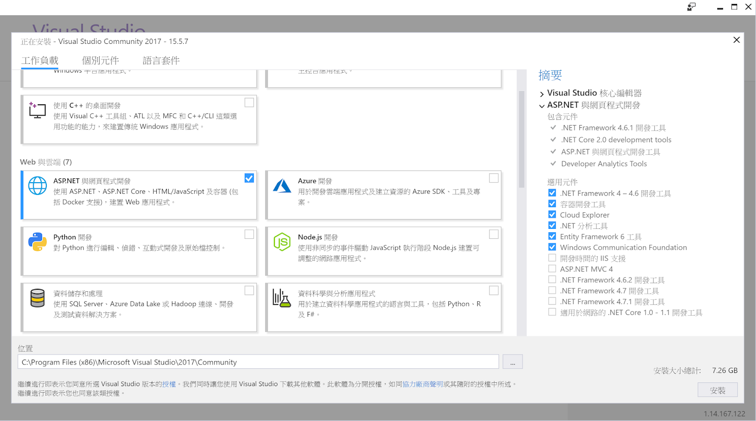Collapse ASP.NET 與網頁程式開發 summary section
Screen dimensions: 756x421
click(x=542, y=106)
